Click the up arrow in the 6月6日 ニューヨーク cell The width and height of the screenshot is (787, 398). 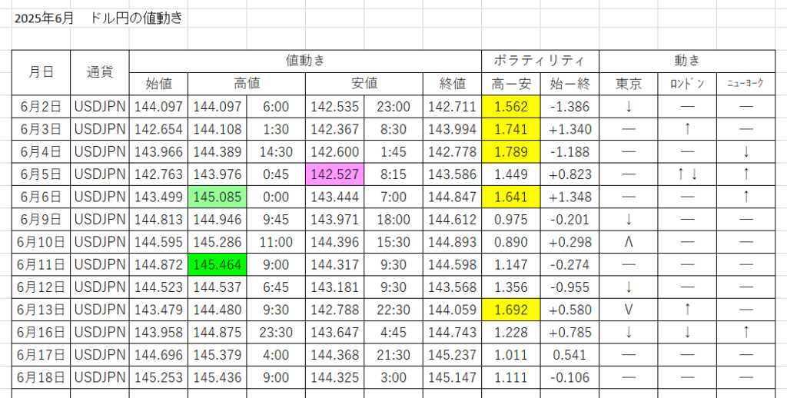click(745, 197)
